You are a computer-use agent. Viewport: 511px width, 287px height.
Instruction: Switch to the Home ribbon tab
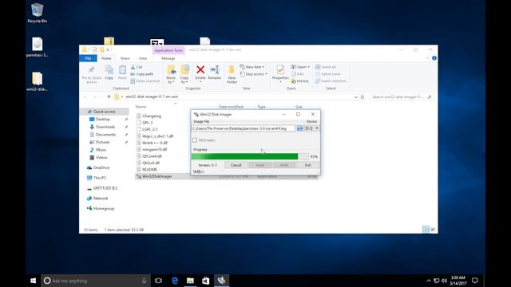point(106,58)
